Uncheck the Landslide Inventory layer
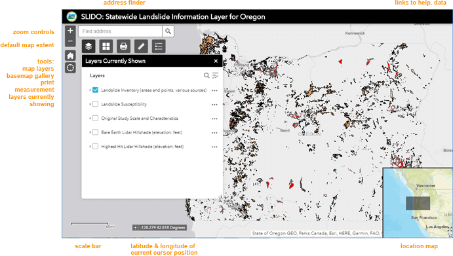 coord(95,90)
